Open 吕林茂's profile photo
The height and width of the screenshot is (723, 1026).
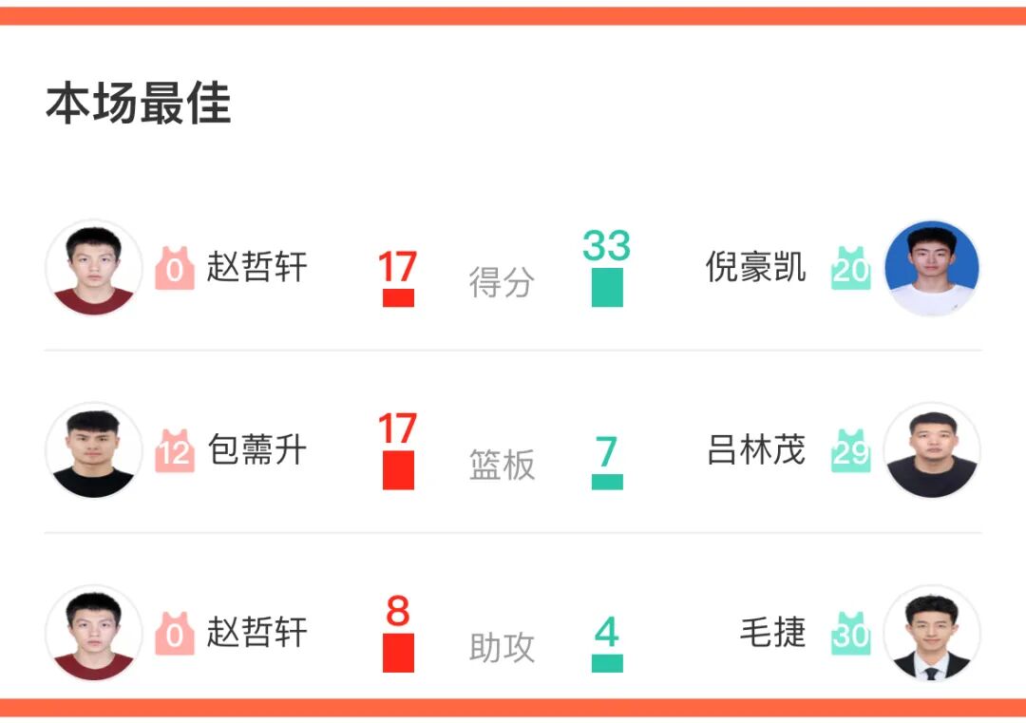[931, 450]
